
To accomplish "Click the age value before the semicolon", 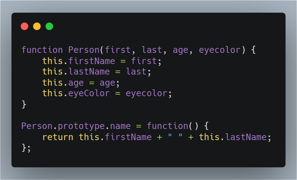I will [x=107, y=83].
